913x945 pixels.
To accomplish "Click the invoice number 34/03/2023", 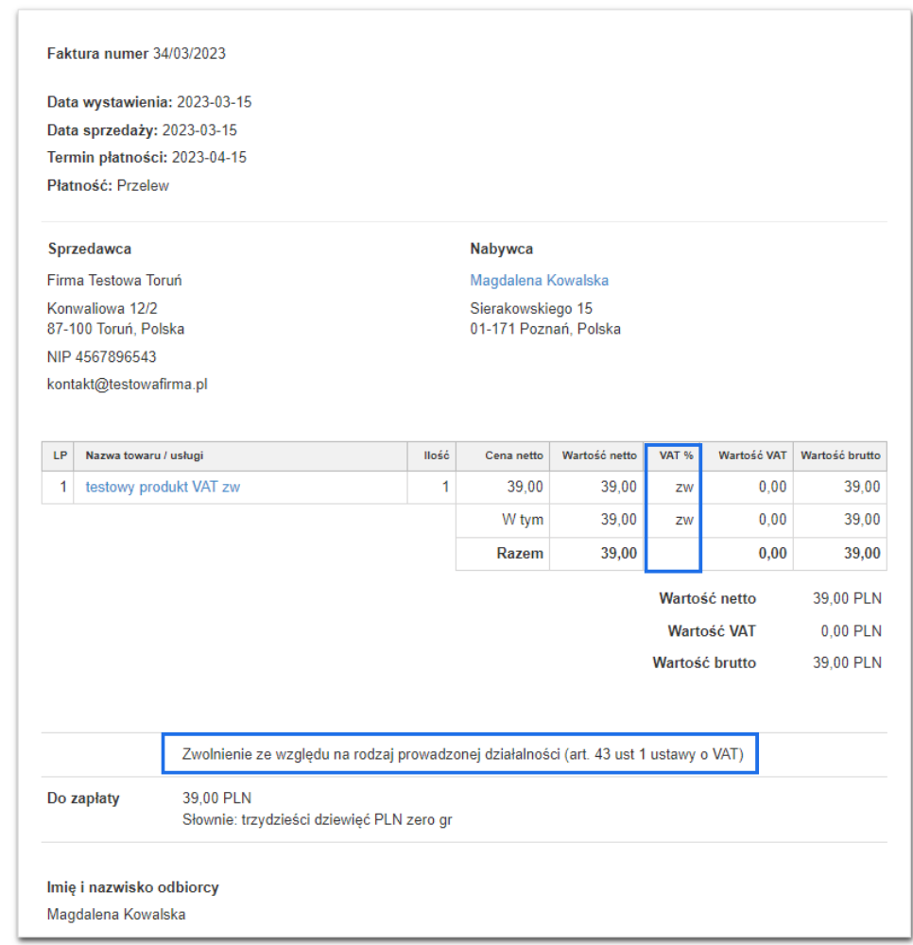I will tap(189, 54).
